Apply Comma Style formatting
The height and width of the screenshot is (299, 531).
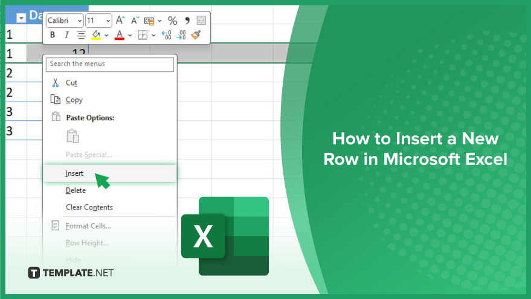(187, 21)
